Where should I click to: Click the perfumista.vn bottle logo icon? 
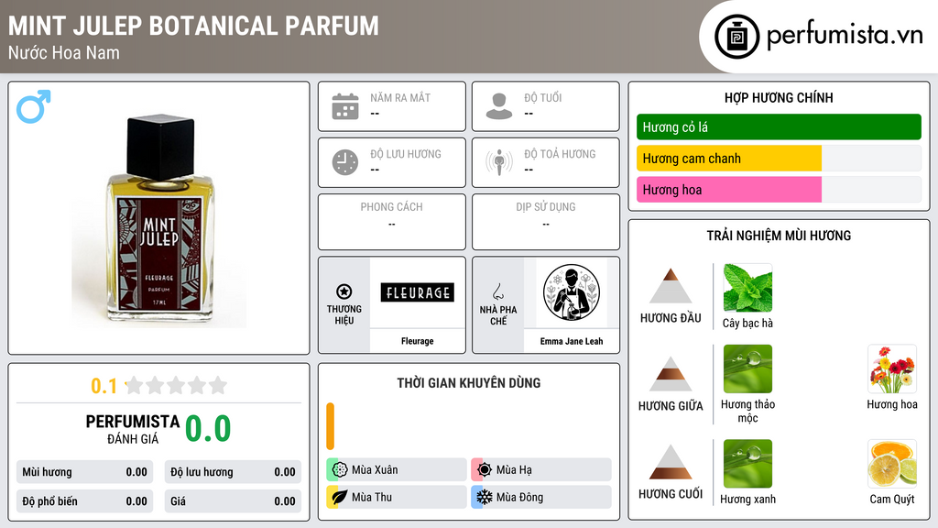[x=736, y=37]
